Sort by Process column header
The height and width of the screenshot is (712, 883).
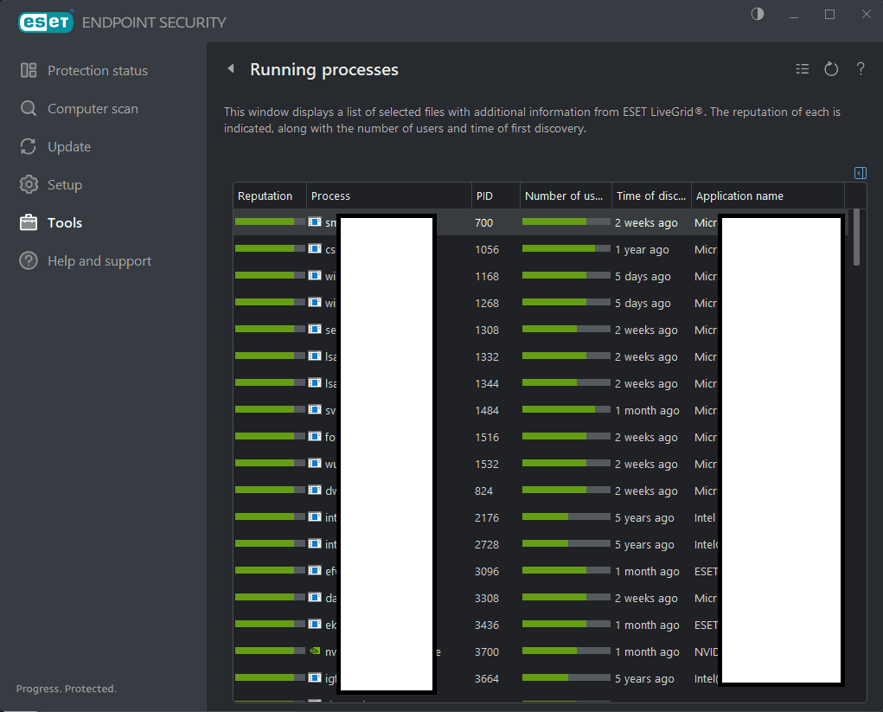388,196
